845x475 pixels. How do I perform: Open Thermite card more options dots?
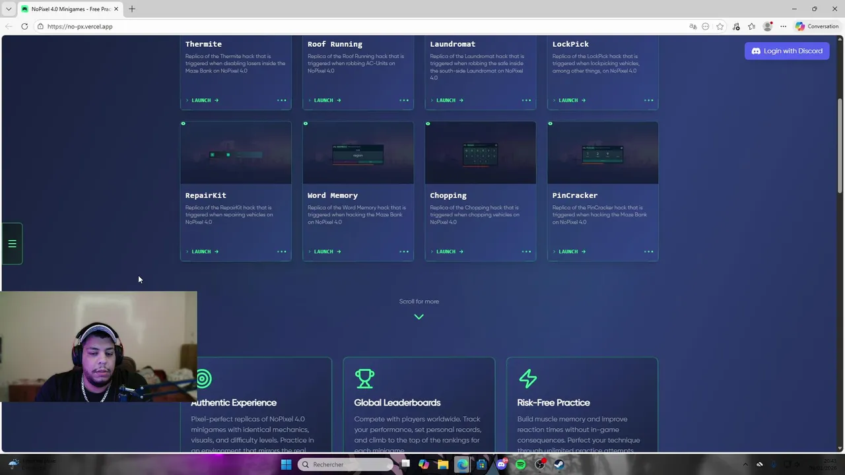coord(282,100)
